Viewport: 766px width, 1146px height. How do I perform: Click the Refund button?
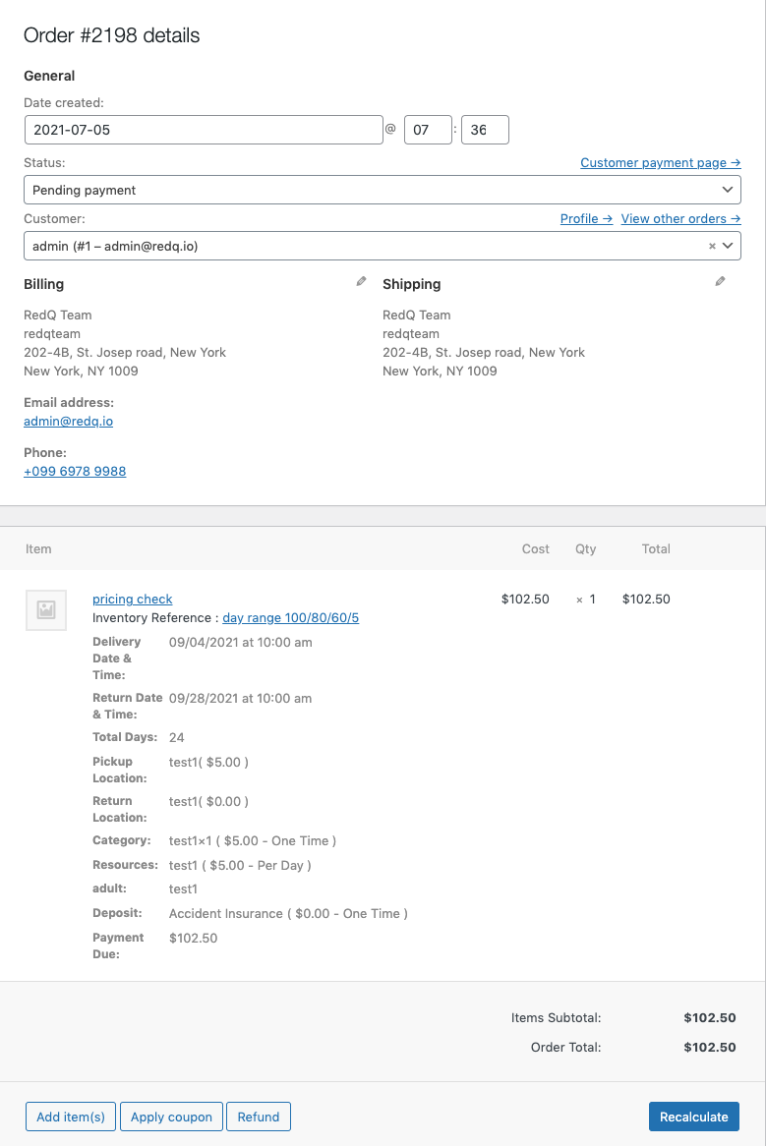tap(259, 1117)
